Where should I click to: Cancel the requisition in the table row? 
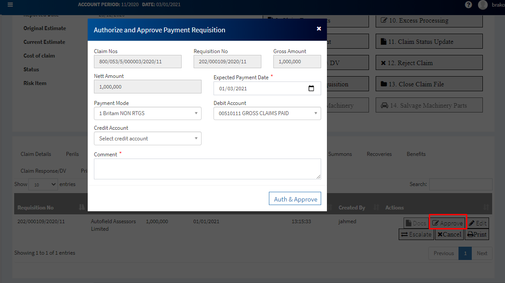(x=449, y=235)
